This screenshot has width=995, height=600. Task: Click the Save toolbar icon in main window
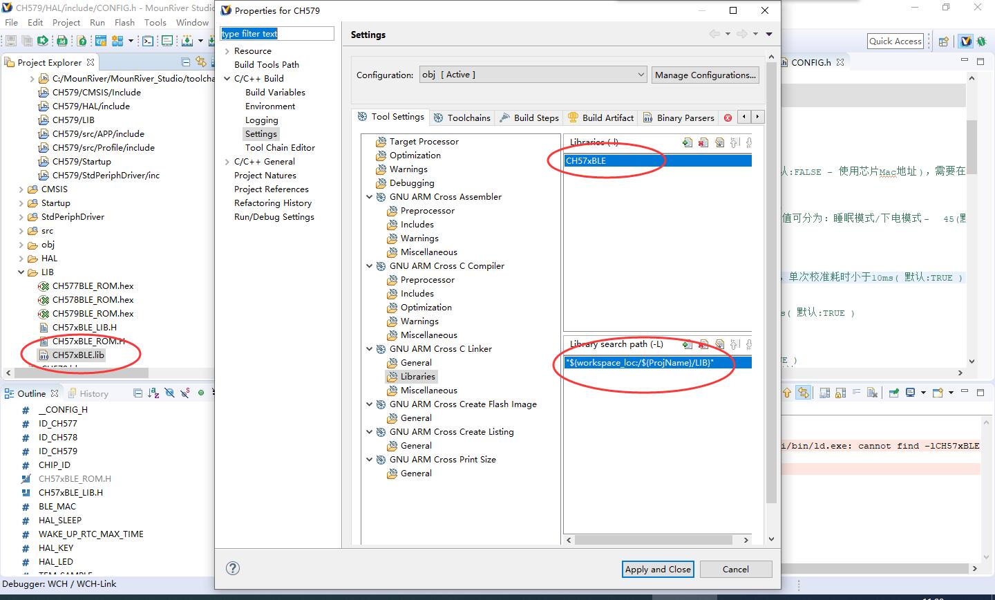coord(11,41)
